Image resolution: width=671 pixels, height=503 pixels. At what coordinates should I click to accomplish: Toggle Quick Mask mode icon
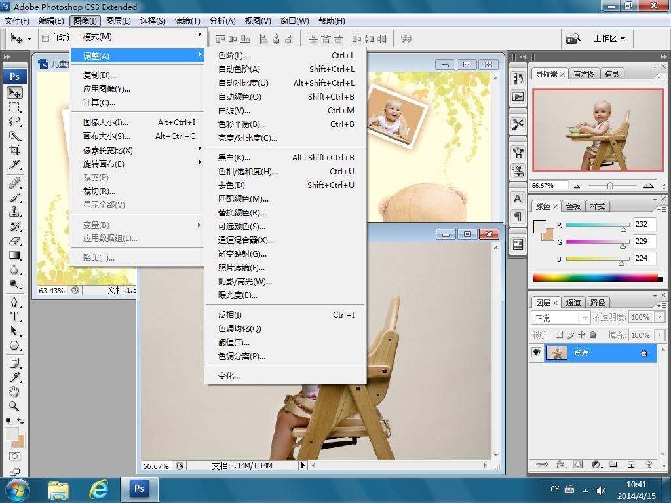pyautogui.click(x=14, y=456)
